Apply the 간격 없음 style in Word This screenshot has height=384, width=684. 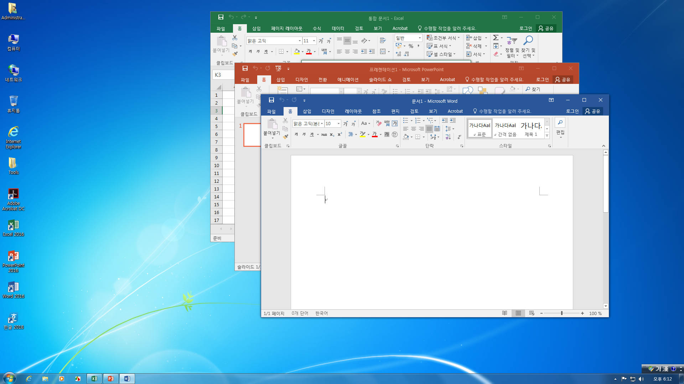(x=505, y=128)
